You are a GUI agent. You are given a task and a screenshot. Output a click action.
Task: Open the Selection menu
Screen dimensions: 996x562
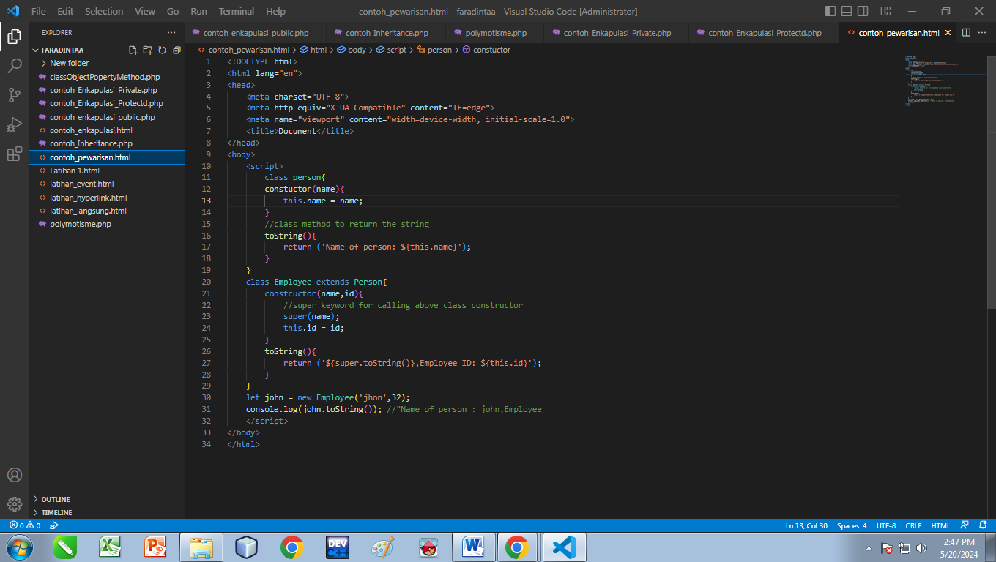pos(104,11)
